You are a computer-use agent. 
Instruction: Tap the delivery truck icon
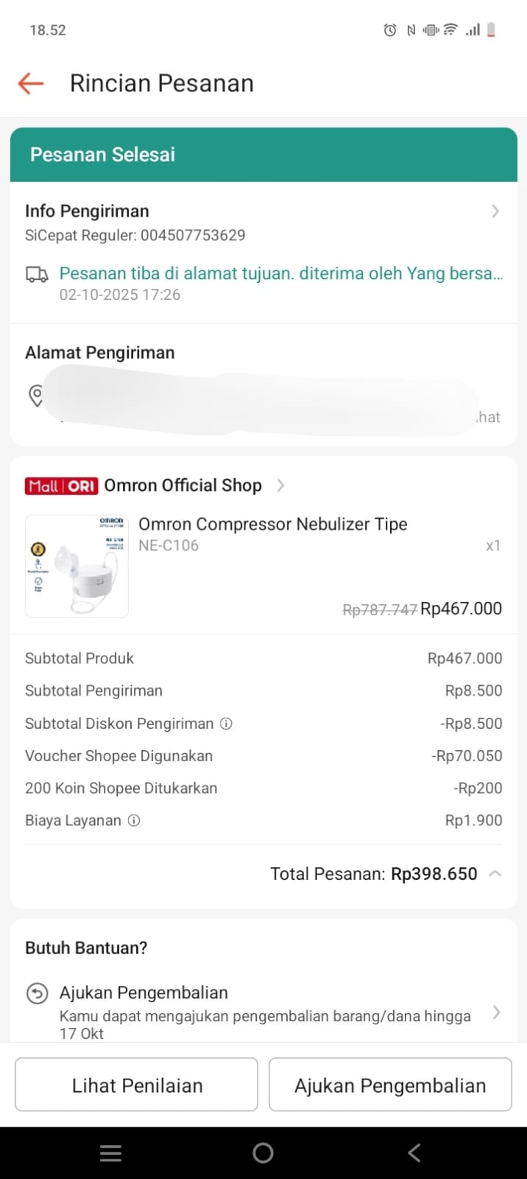37,275
